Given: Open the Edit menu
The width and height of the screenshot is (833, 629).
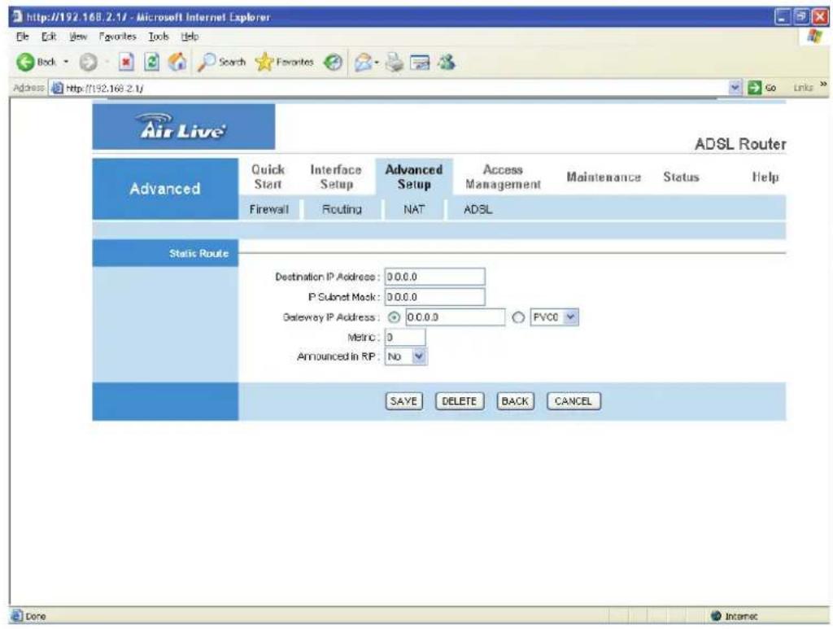Looking at the screenshot, I should [49, 37].
